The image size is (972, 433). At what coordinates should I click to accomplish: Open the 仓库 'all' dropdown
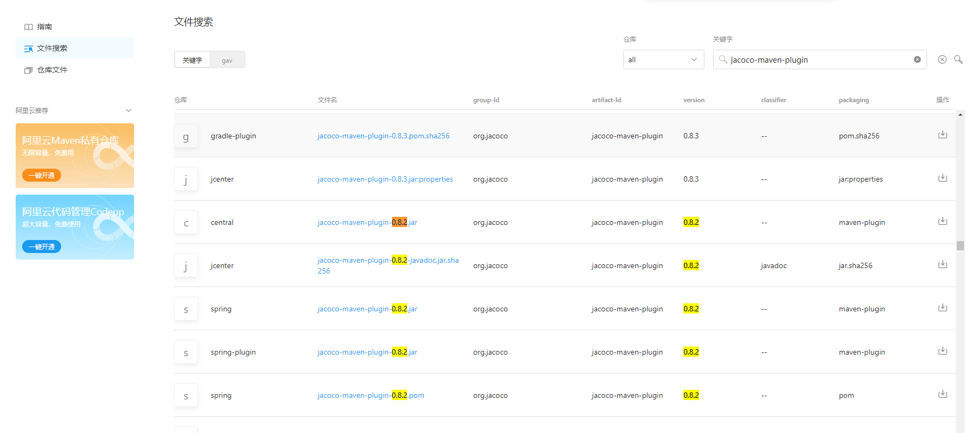(663, 59)
